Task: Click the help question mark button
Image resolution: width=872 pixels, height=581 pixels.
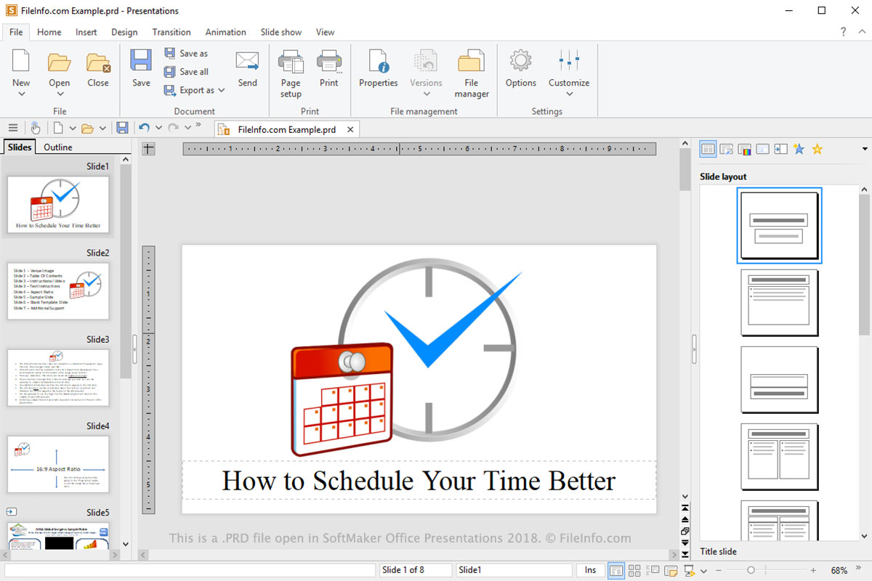Action: [x=843, y=32]
